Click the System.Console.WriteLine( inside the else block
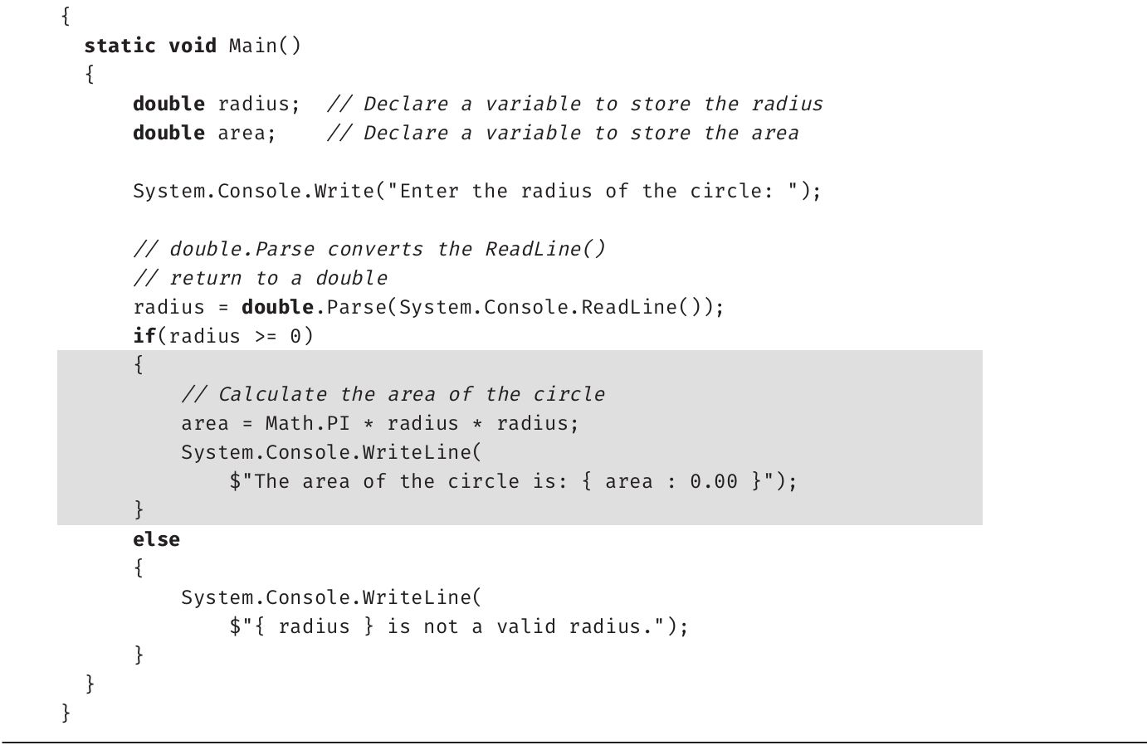Image resolution: width=1147 pixels, height=750 pixels. pyautogui.click(x=331, y=597)
